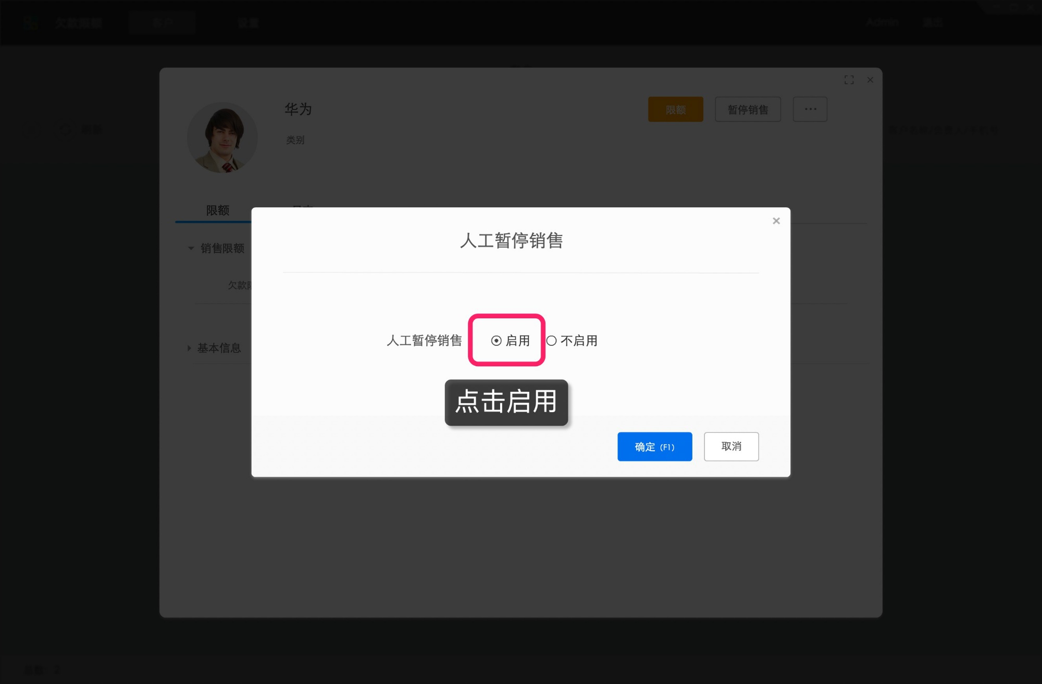Open the ... more options menu

point(810,109)
